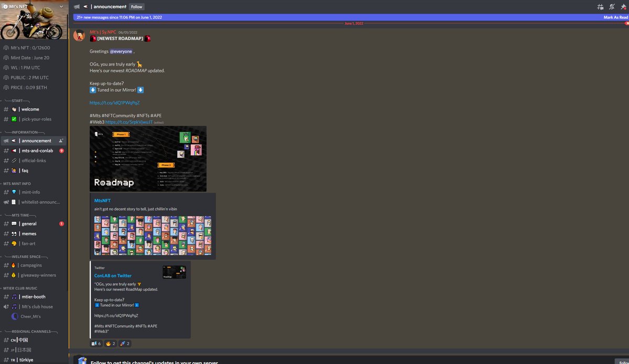
Task: Click the announcement megaphone icon in header
Action: tap(77, 7)
